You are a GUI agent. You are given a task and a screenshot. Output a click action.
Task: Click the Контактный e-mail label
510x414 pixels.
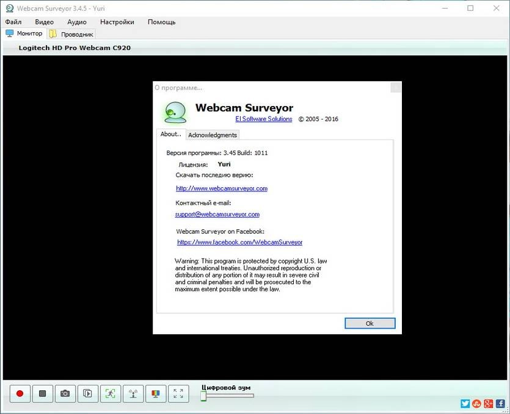pyautogui.click(x=203, y=203)
